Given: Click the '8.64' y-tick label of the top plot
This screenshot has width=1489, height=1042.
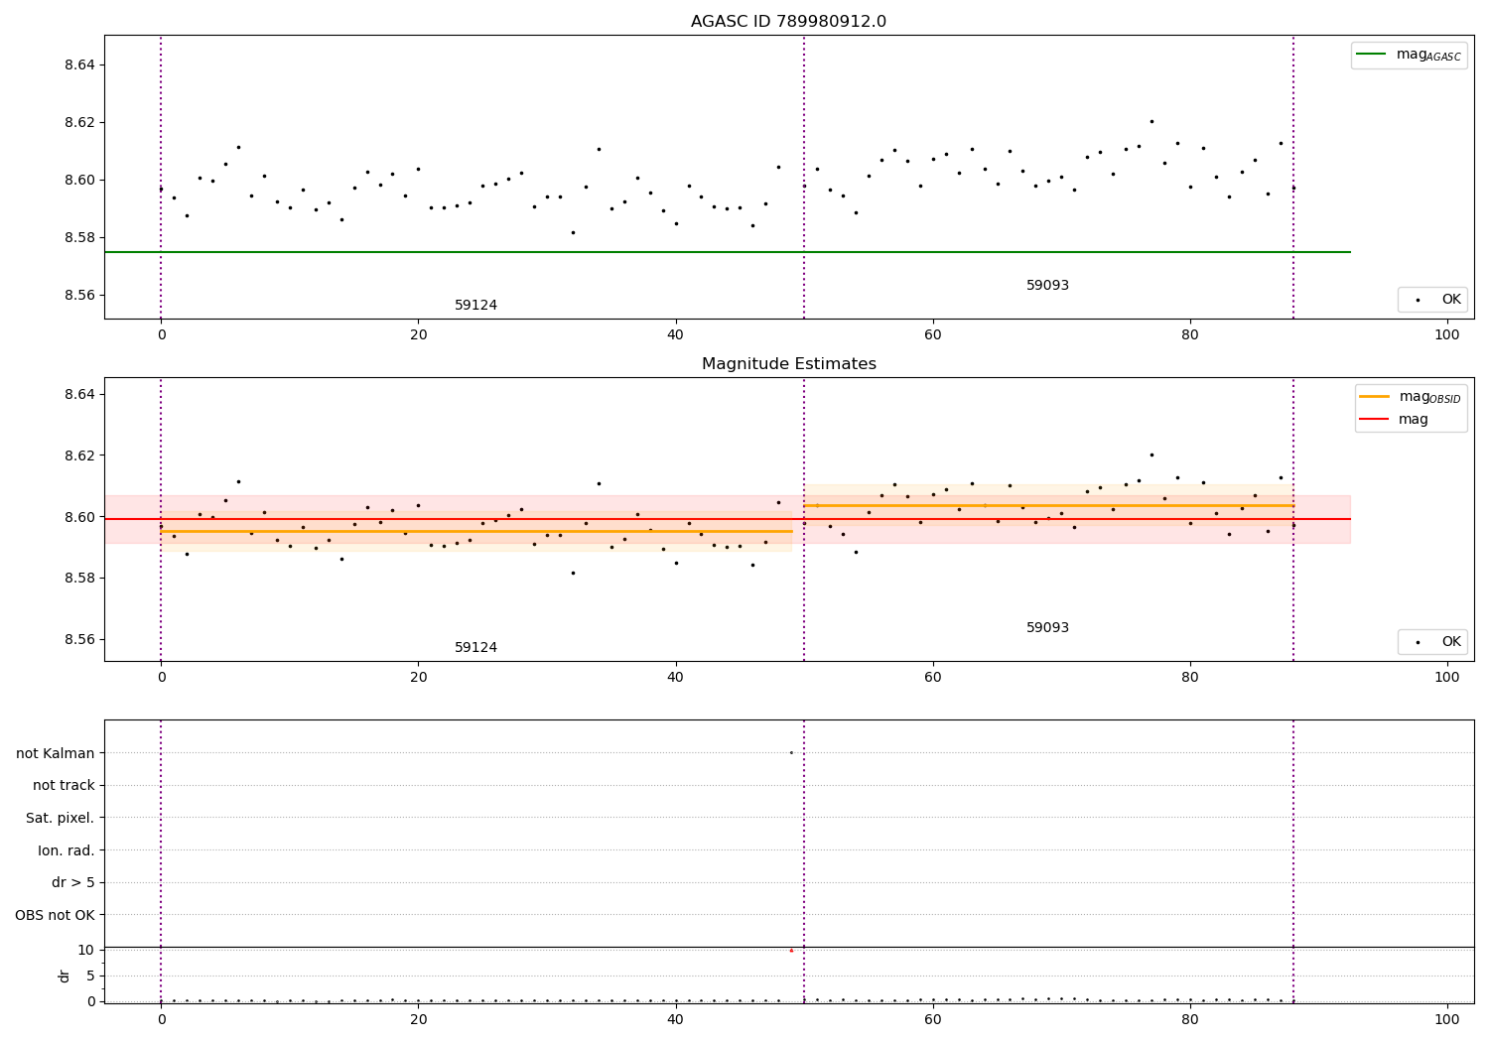Looking at the screenshot, I should (x=79, y=65).
